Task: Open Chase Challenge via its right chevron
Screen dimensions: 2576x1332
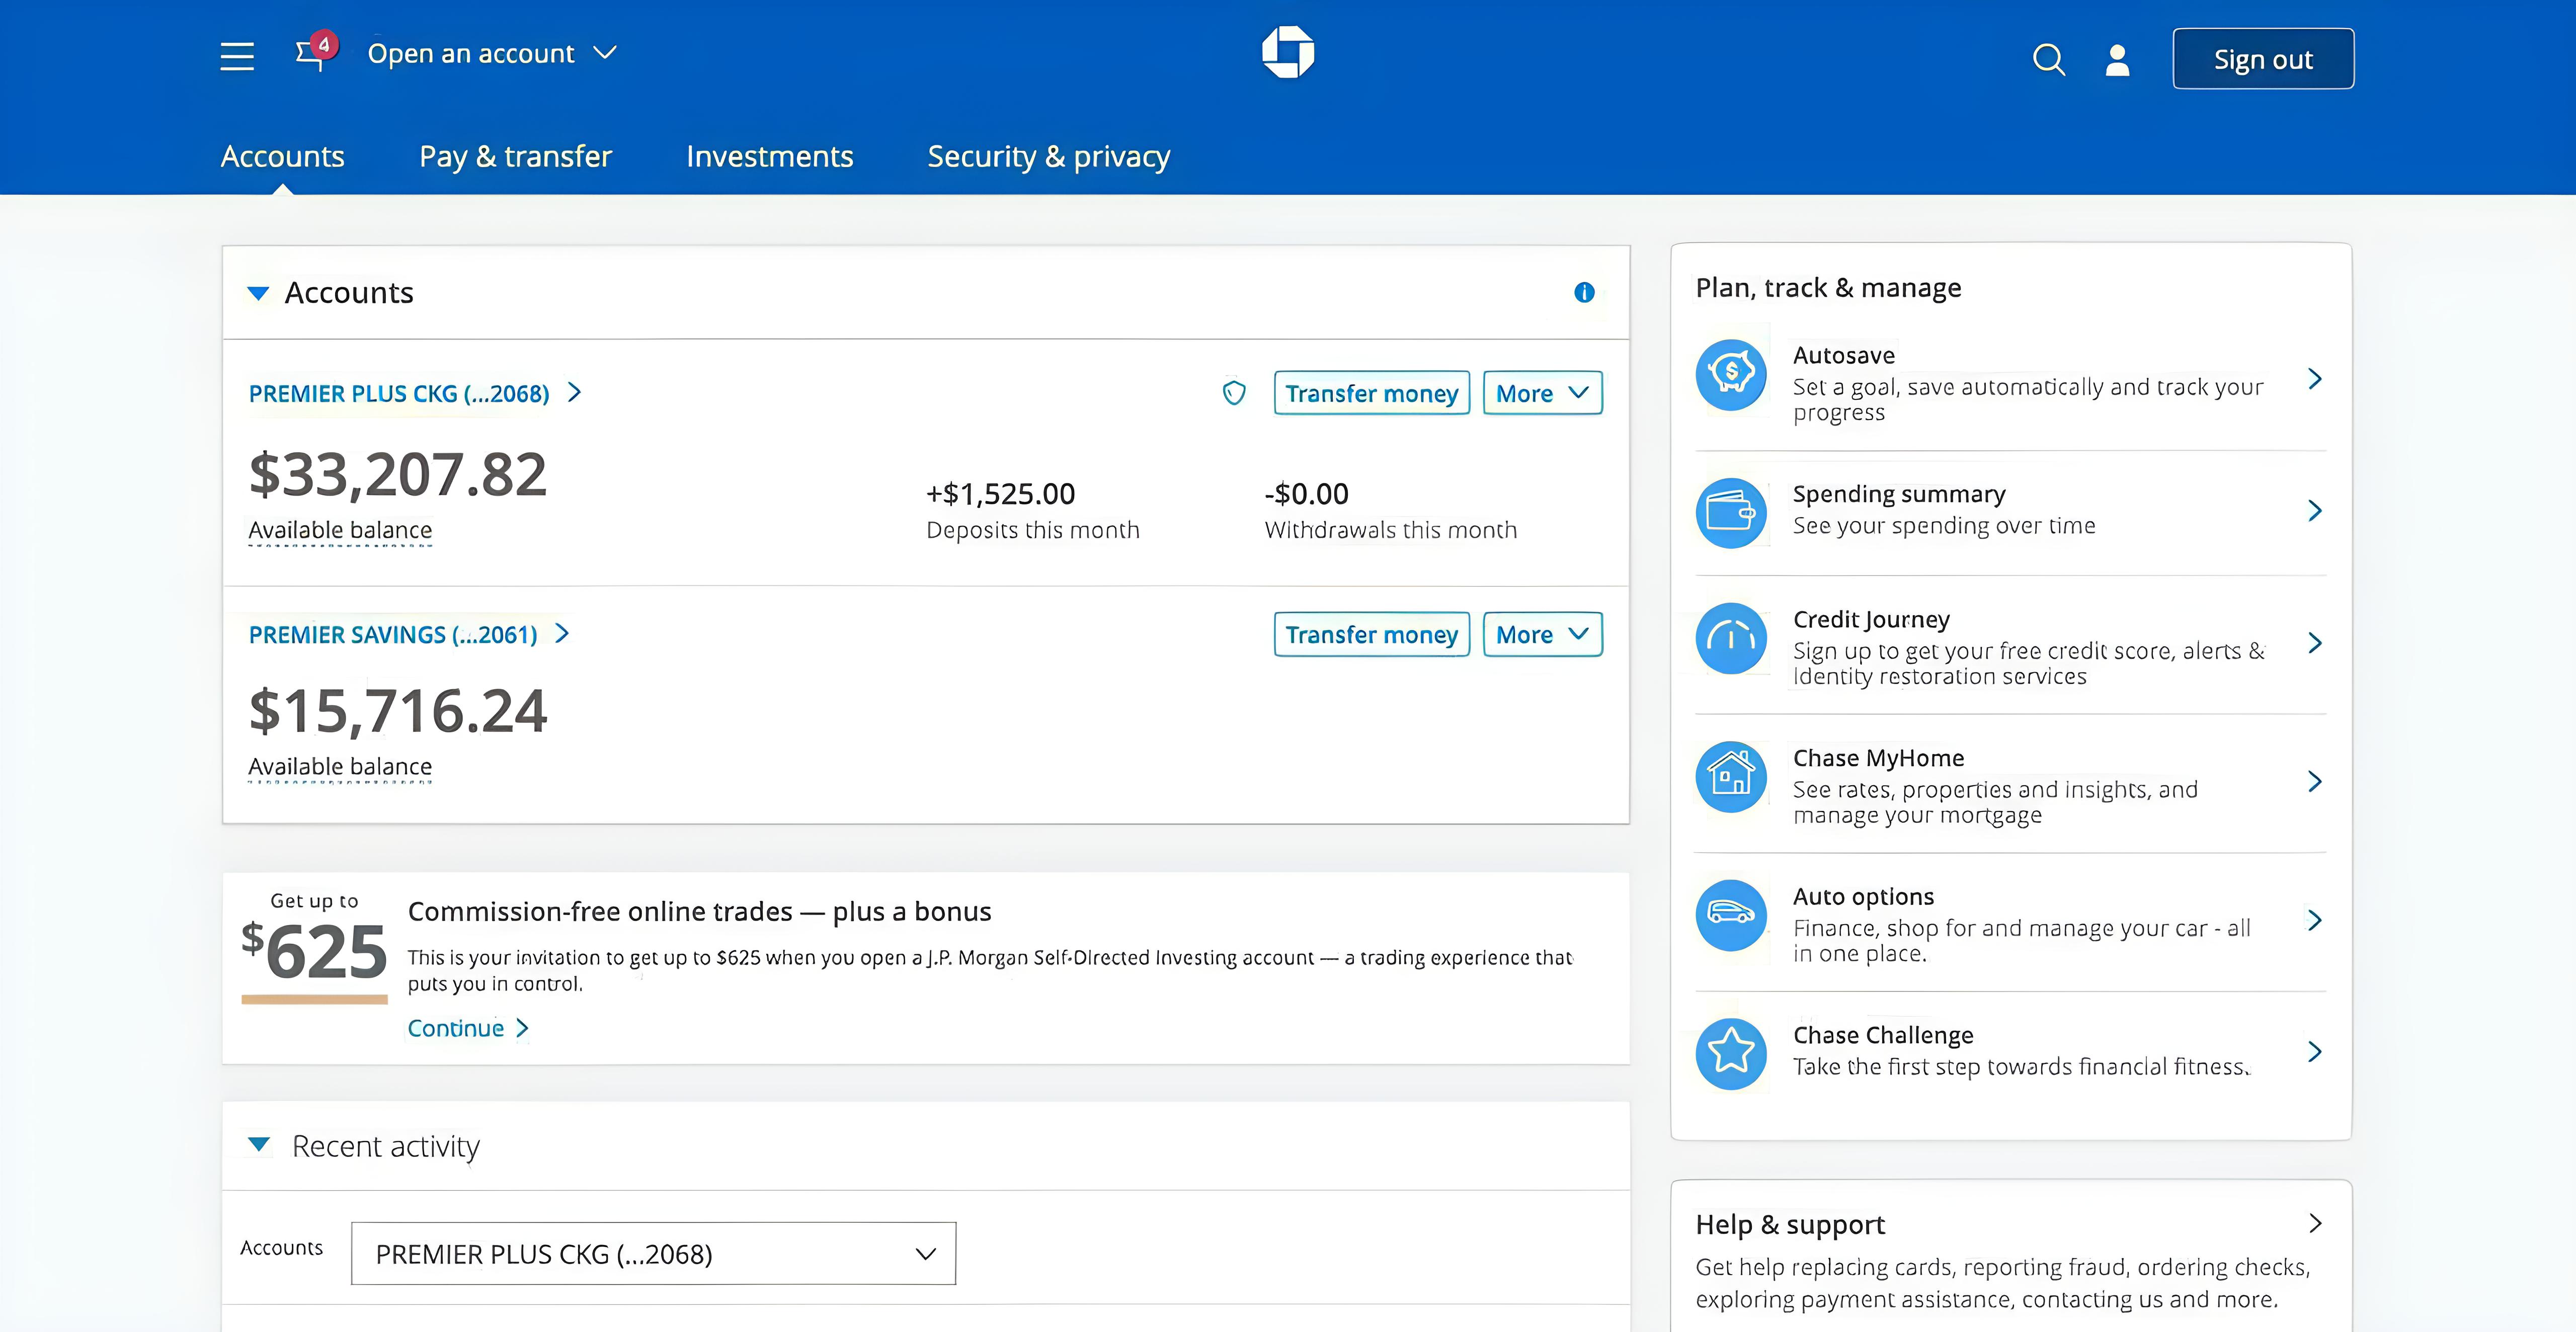Action: click(2314, 1052)
